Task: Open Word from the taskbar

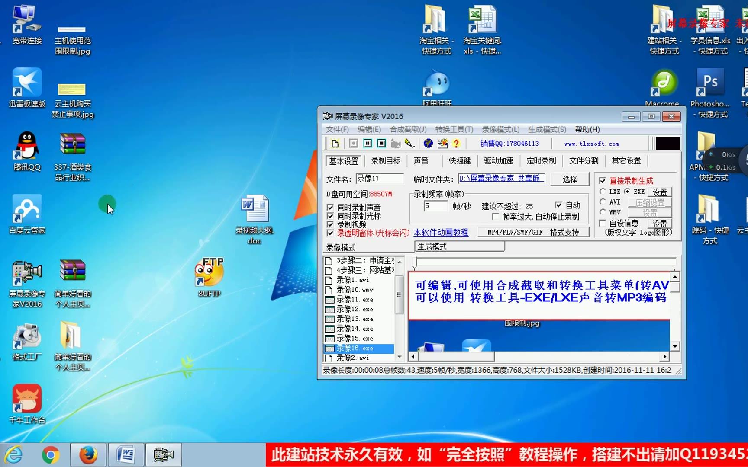Action: pyautogui.click(x=126, y=455)
